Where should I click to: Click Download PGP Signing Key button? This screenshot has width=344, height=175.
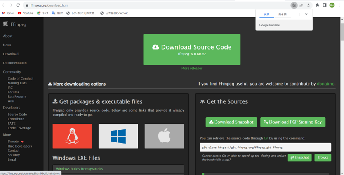[x=293, y=122]
